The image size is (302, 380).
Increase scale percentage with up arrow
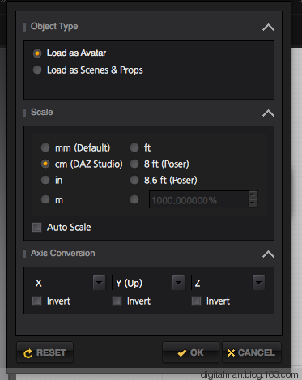click(x=253, y=194)
